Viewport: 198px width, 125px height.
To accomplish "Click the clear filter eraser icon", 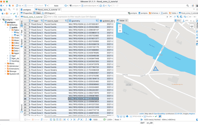I will (175, 17).
